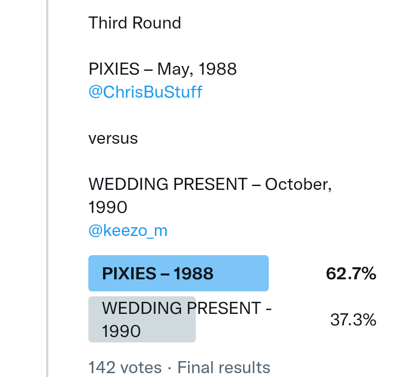Open the @keezo_m profile mention
This screenshot has height=377, width=395.
pos(128,231)
